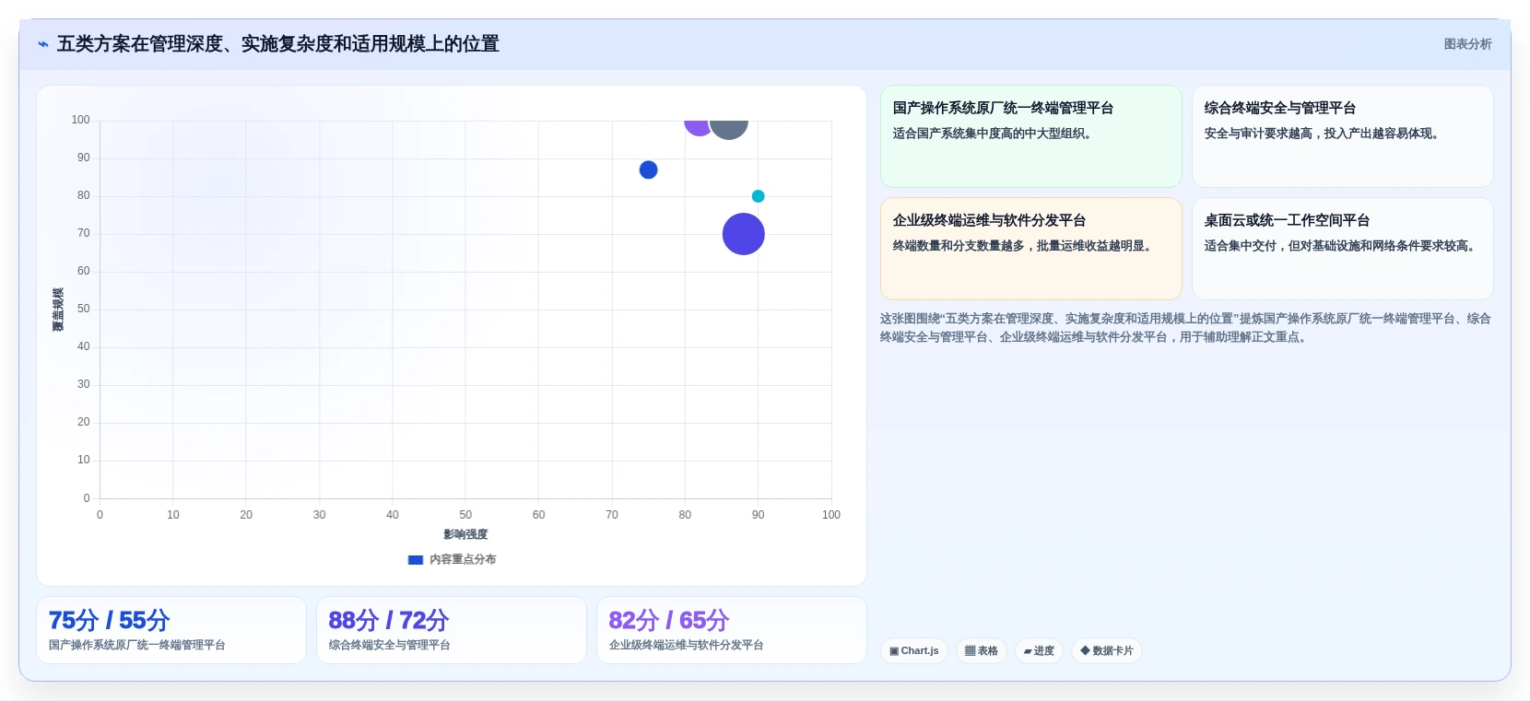The image size is (1530, 701).
Task: Click the 图表分析 label in header
Action: [1467, 44]
